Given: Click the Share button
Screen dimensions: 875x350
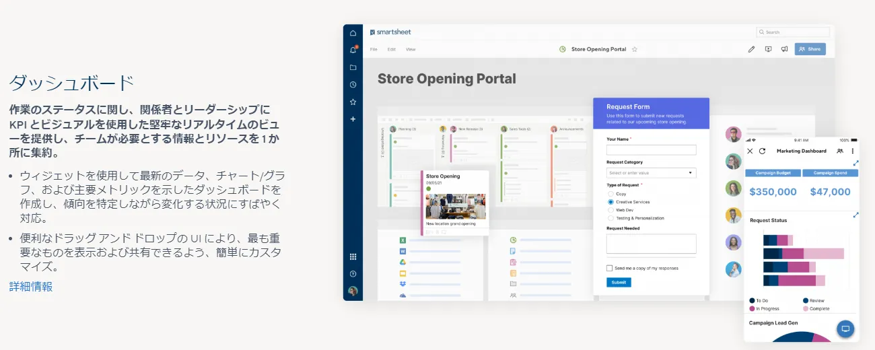Looking at the screenshot, I should (810, 49).
